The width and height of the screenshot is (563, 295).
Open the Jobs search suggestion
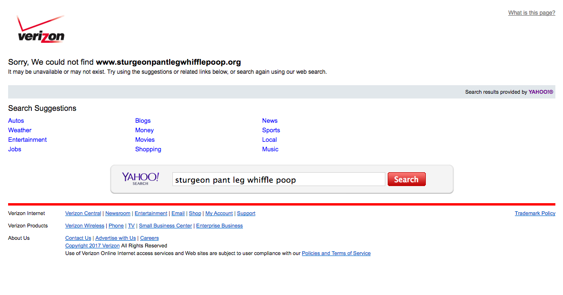point(15,149)
